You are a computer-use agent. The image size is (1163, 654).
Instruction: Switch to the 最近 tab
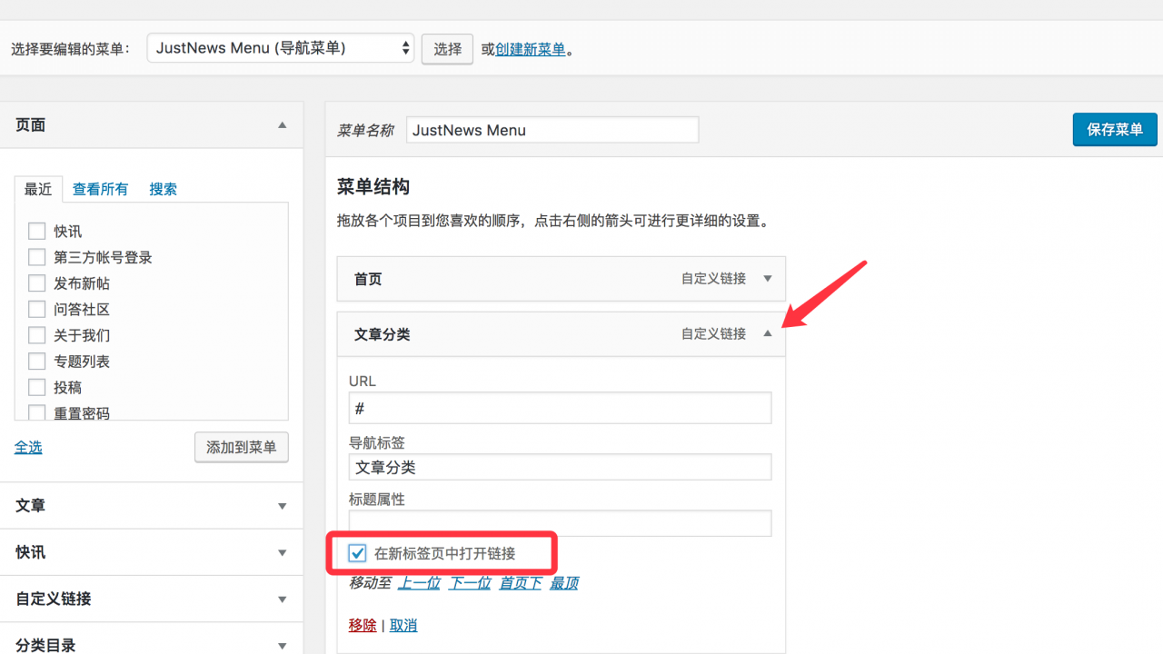pyautogui.click(x=38, y=189)
